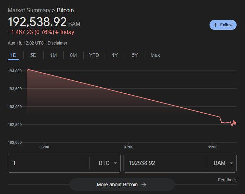Switch to the 1Y time range tab
Viewport: 245px width, 194px height.
pyautogui.click(x=115, y=55)
